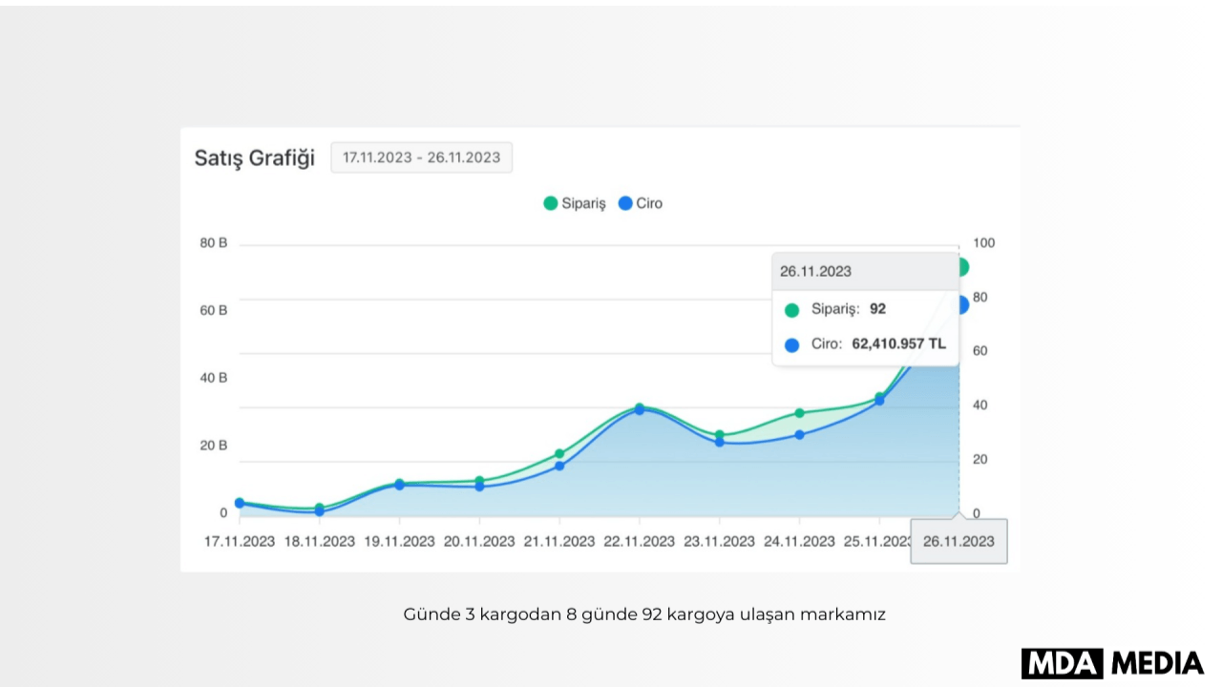Viewport: 1222px width, 687px height.
Task: Select the green Sipariş point on 24.11.2023
Action: click(x=800, y=413)
